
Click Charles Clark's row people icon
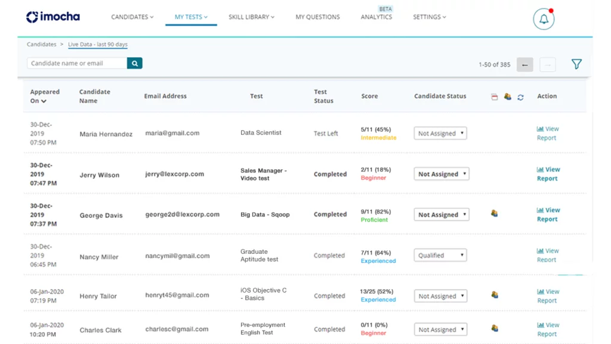(x=494, y=328)
